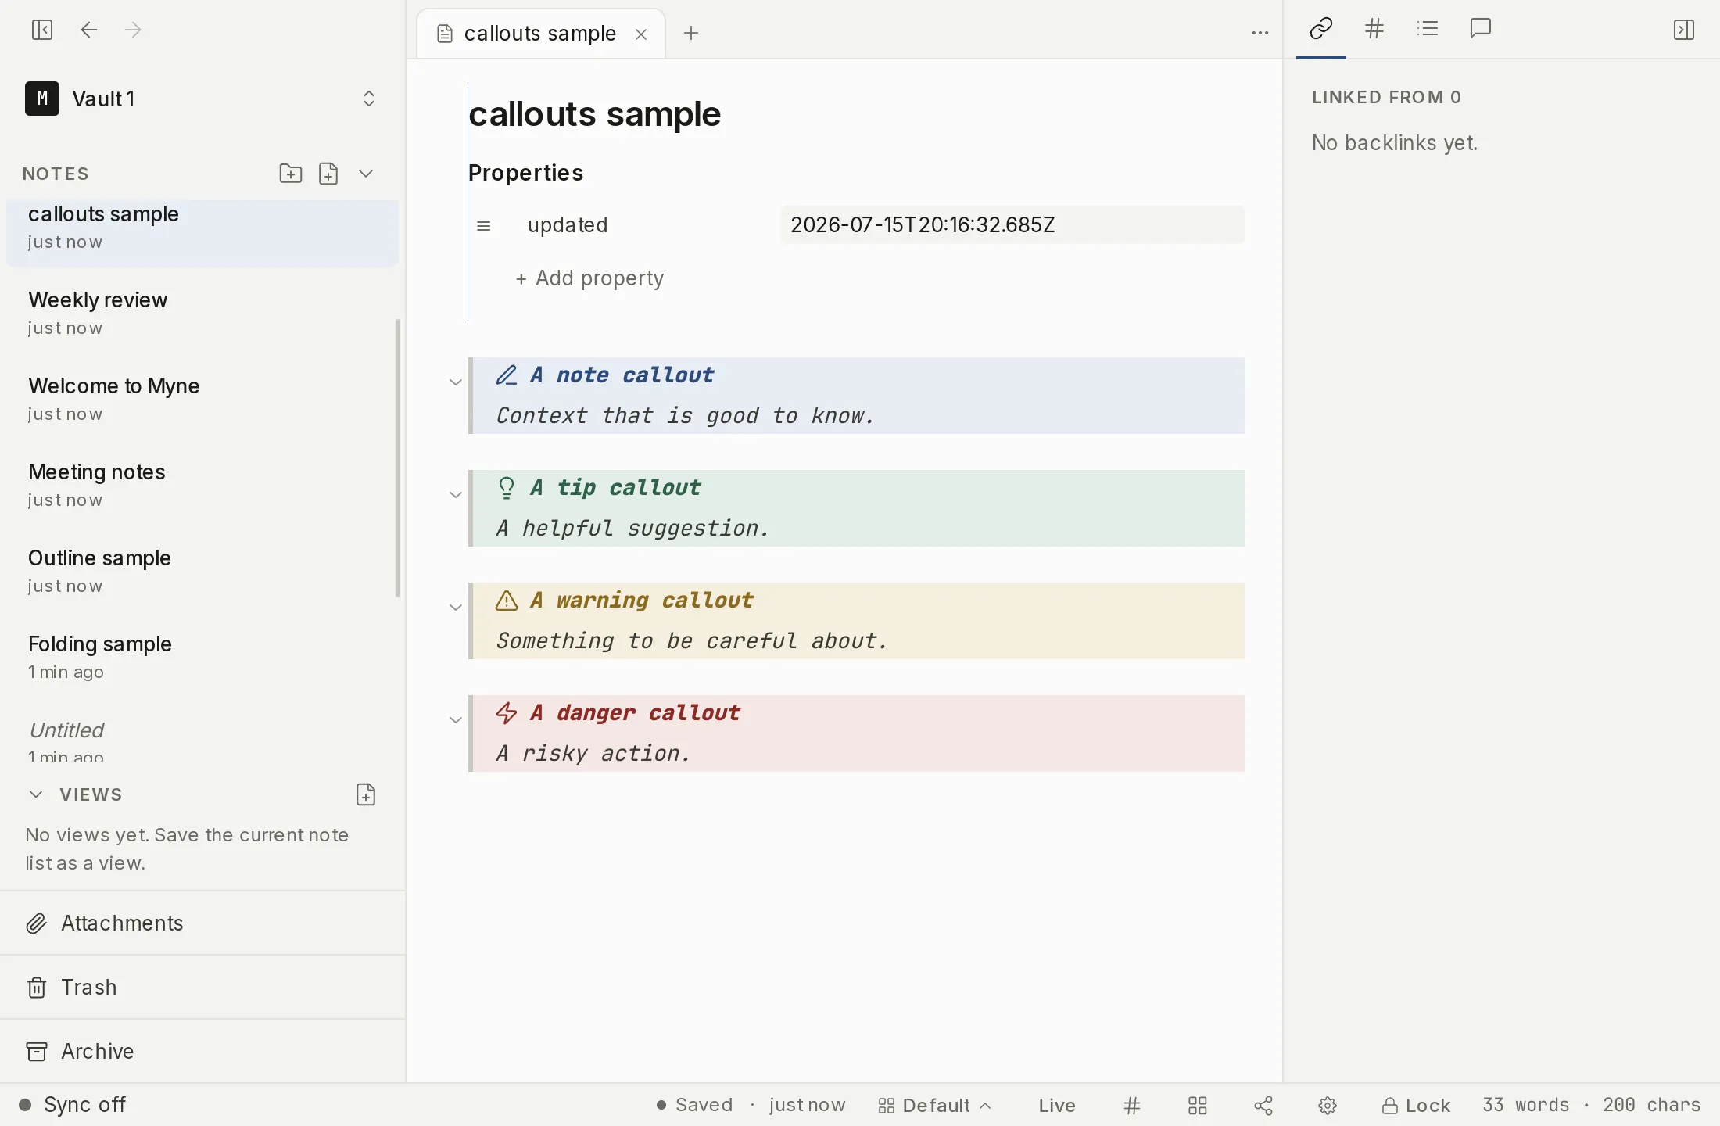The height and width of the screenshot is (1126, 1720).
Task: Share the note via share icon
Action: pos(1263,1106)
